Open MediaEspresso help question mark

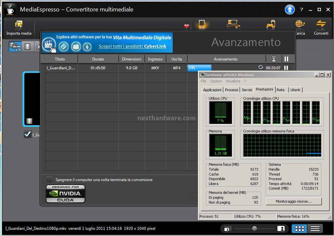point(301,9)
